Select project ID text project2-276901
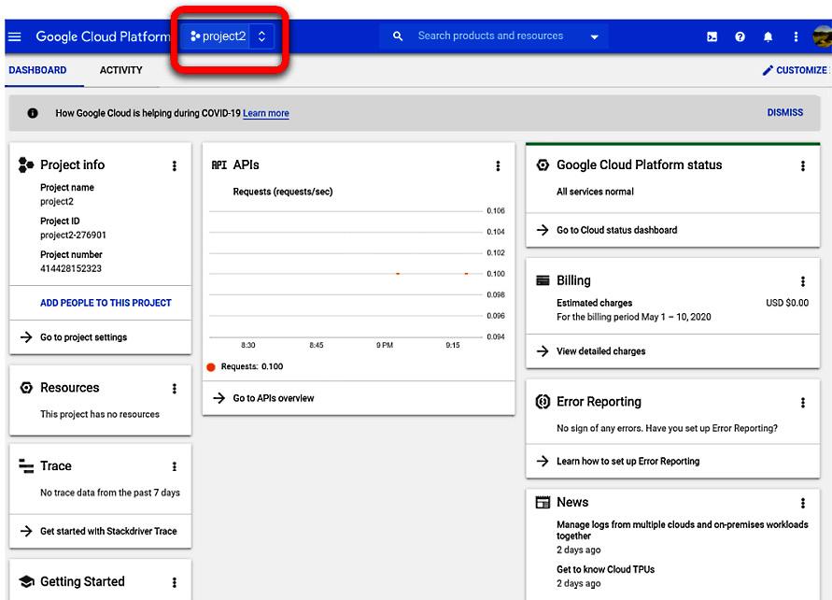The height and width of the screenshot is (600, 832). click(x=73, y=235)
